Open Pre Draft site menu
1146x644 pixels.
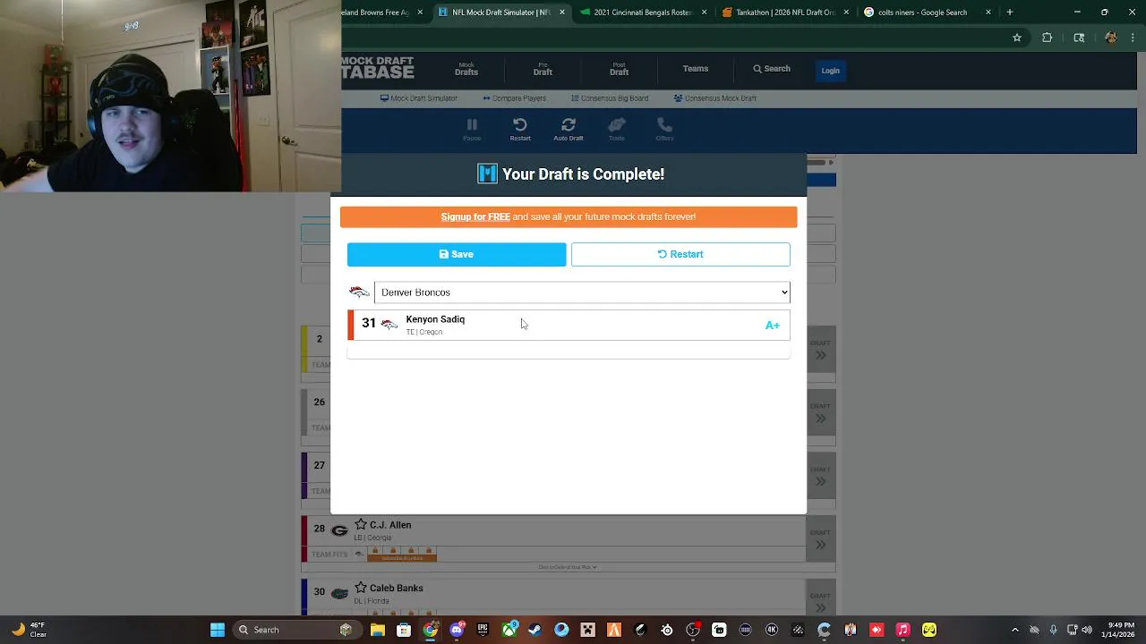coord(543,69)
